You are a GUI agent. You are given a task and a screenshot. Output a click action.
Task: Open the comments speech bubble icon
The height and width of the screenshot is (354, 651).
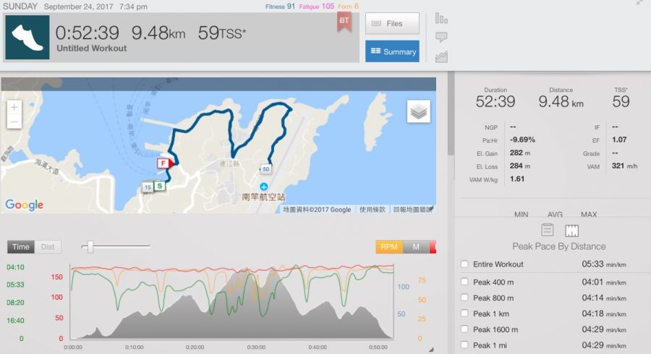pos(441,37)
